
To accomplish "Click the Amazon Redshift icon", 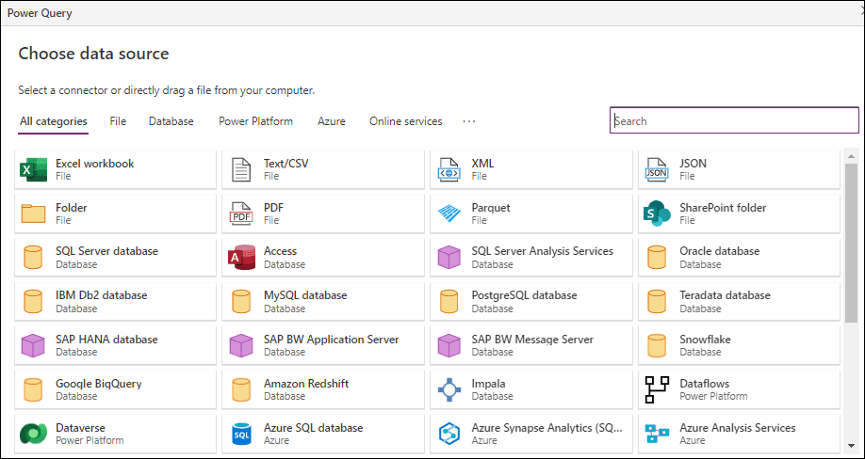I will pos(241,389).
